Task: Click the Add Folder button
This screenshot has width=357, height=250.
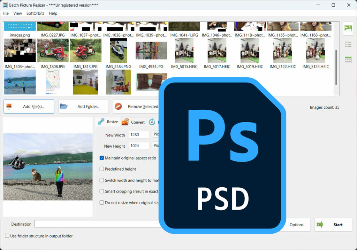Action: coord(83,107)
